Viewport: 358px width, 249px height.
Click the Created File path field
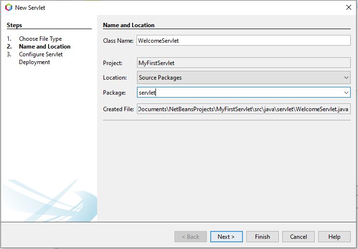(x=243, y=109)
